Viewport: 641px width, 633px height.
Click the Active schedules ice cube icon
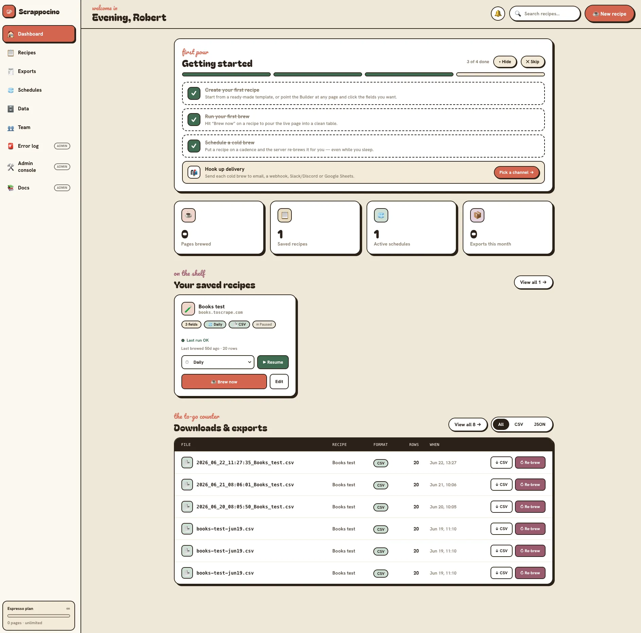click(x=381, y=215)
